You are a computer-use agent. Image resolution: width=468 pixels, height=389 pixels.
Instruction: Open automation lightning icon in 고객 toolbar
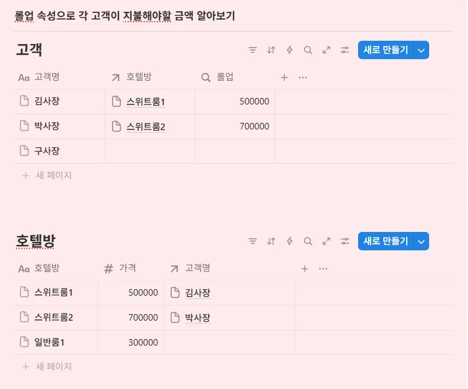[290, 50]
